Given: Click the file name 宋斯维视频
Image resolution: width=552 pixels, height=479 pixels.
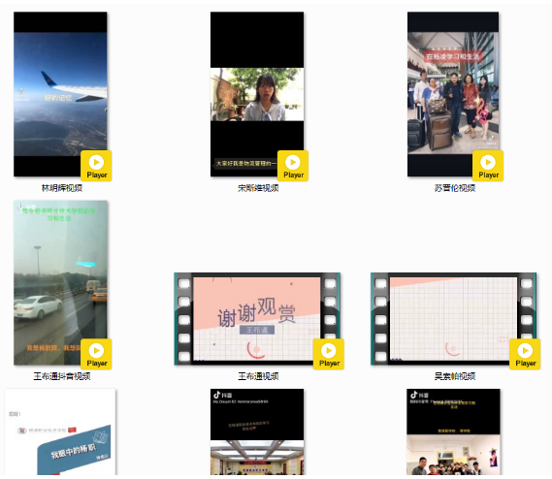Looking at the screenshot, I should 258,188.
